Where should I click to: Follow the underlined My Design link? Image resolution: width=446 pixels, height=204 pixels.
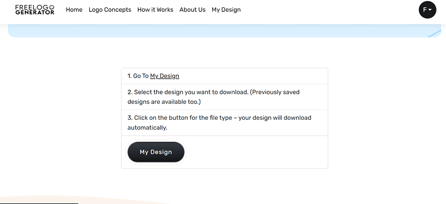(165, 76)
